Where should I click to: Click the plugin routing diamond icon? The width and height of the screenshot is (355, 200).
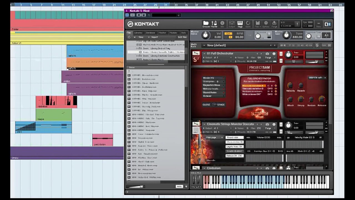[x=179, y=15]
